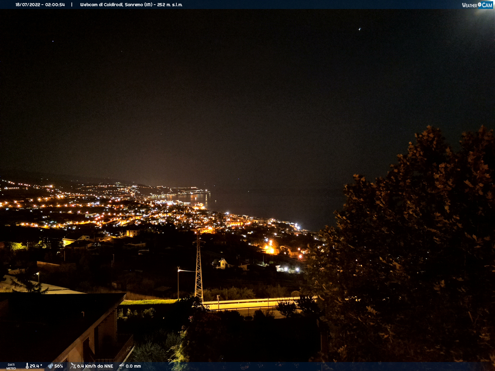This screenshot has width=495, height=371.
Task: Click the 252 m. s.l.m. altitude text
Action: [170, 5]
